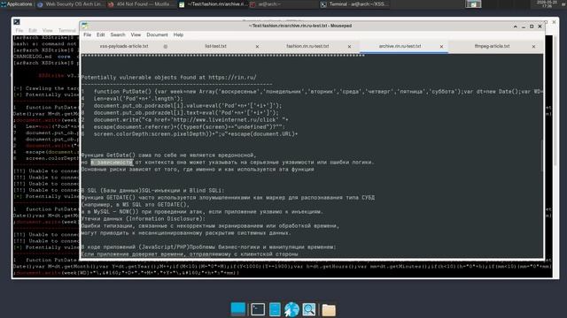The image size is (567, 318).
Task: Open the File menu in Mousepad
Action: (87, 35)
